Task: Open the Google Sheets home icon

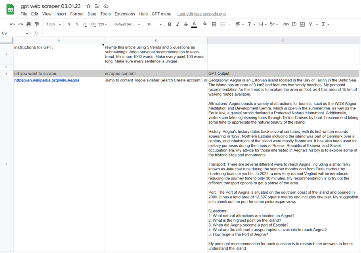Action: pos(10,9)
